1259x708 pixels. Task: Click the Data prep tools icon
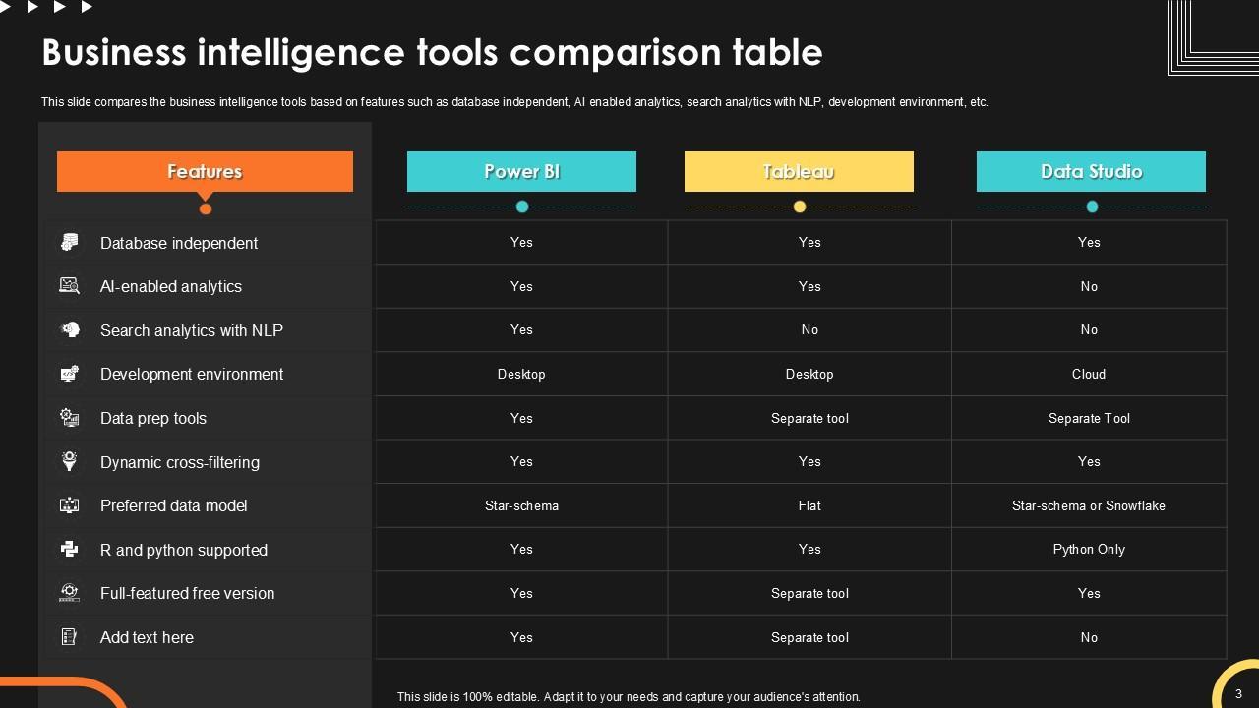tap(69, 418)
